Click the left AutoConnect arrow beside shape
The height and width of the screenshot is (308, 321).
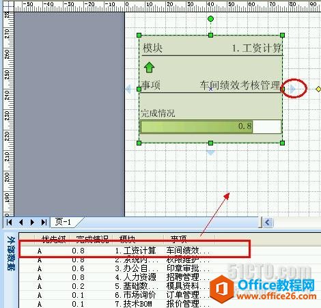[128, 89]
